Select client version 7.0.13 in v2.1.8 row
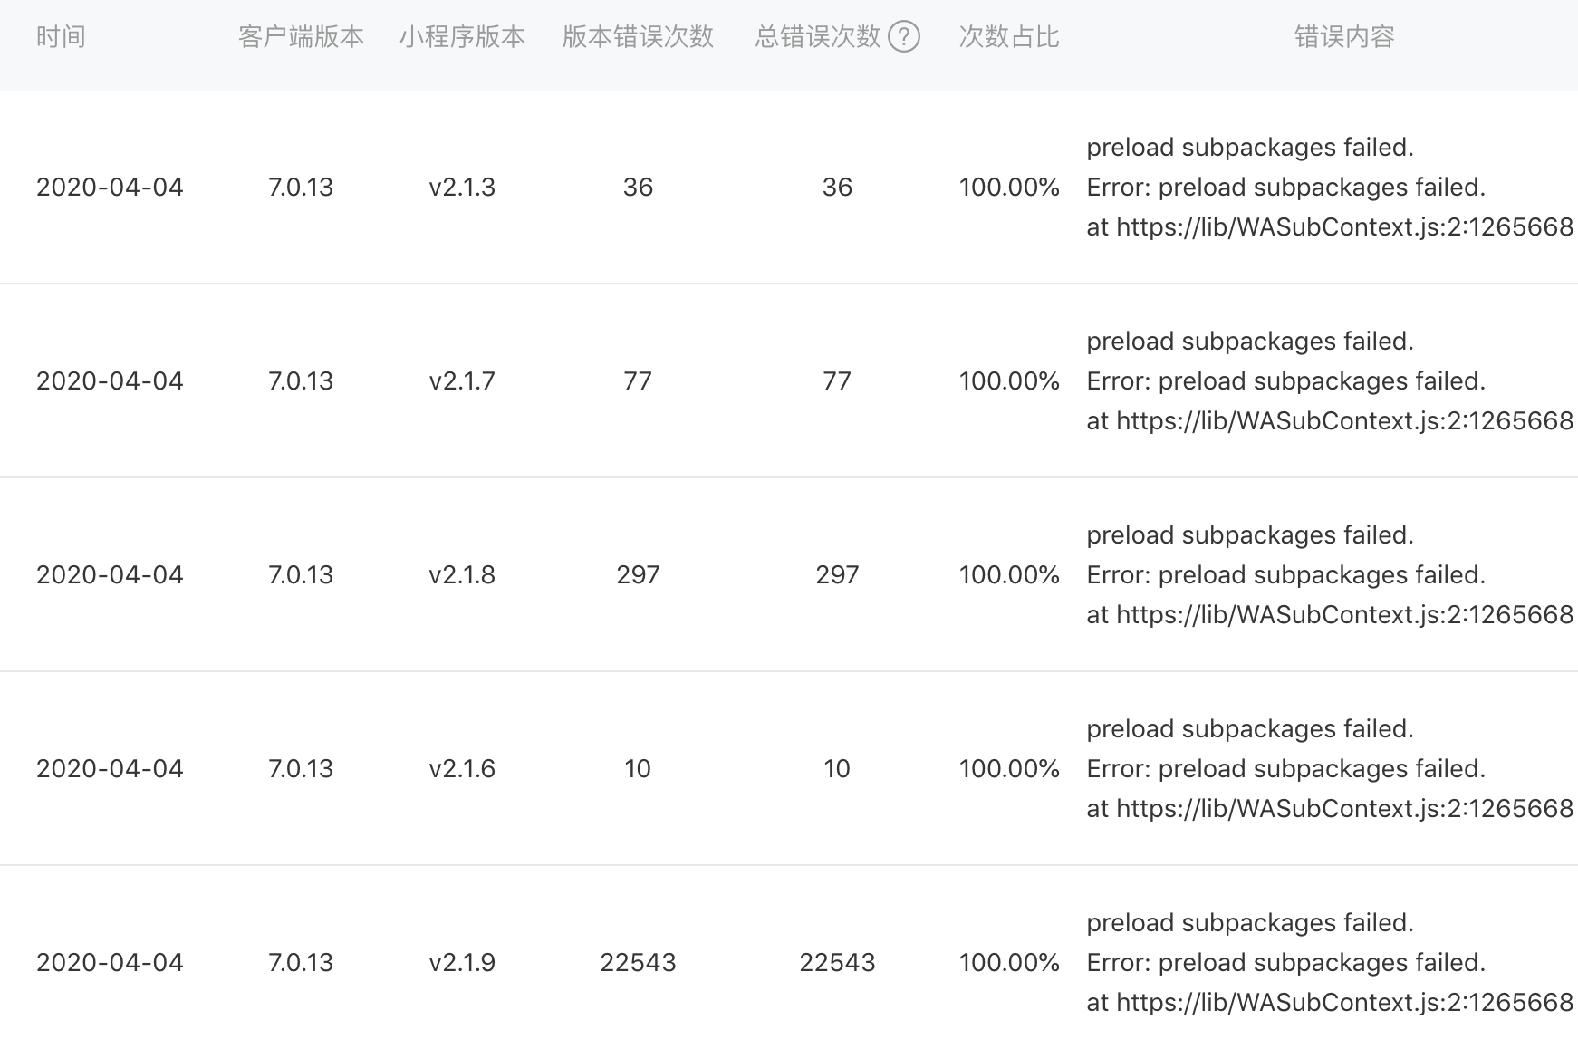The width and height of the screenshot is (1578, 1049). [301, 575]
